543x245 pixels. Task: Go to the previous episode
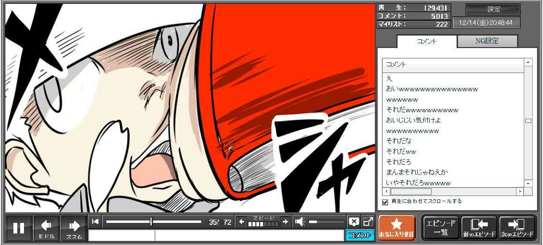pos(479,228)
